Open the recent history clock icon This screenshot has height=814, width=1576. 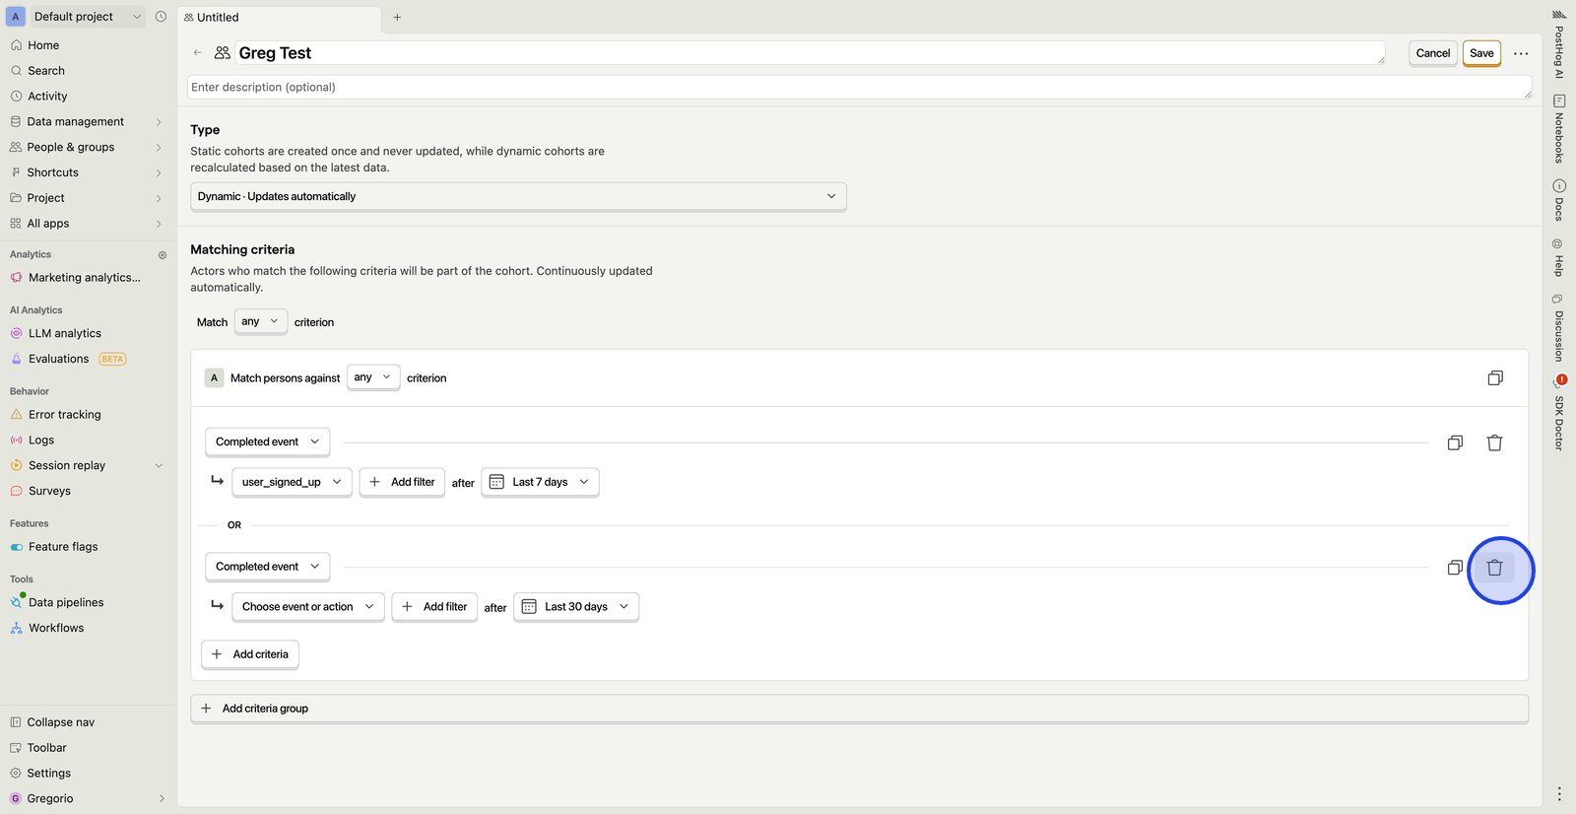tap(161, 17)
